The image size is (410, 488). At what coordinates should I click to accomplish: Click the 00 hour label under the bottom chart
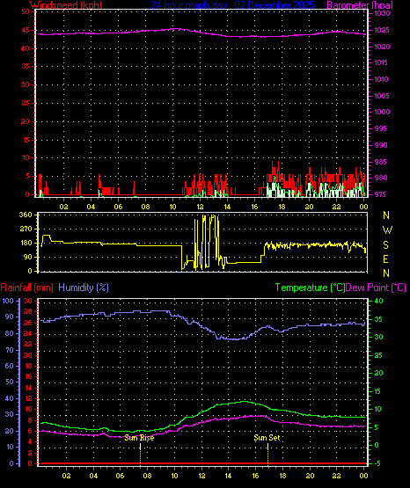point(363,476)
